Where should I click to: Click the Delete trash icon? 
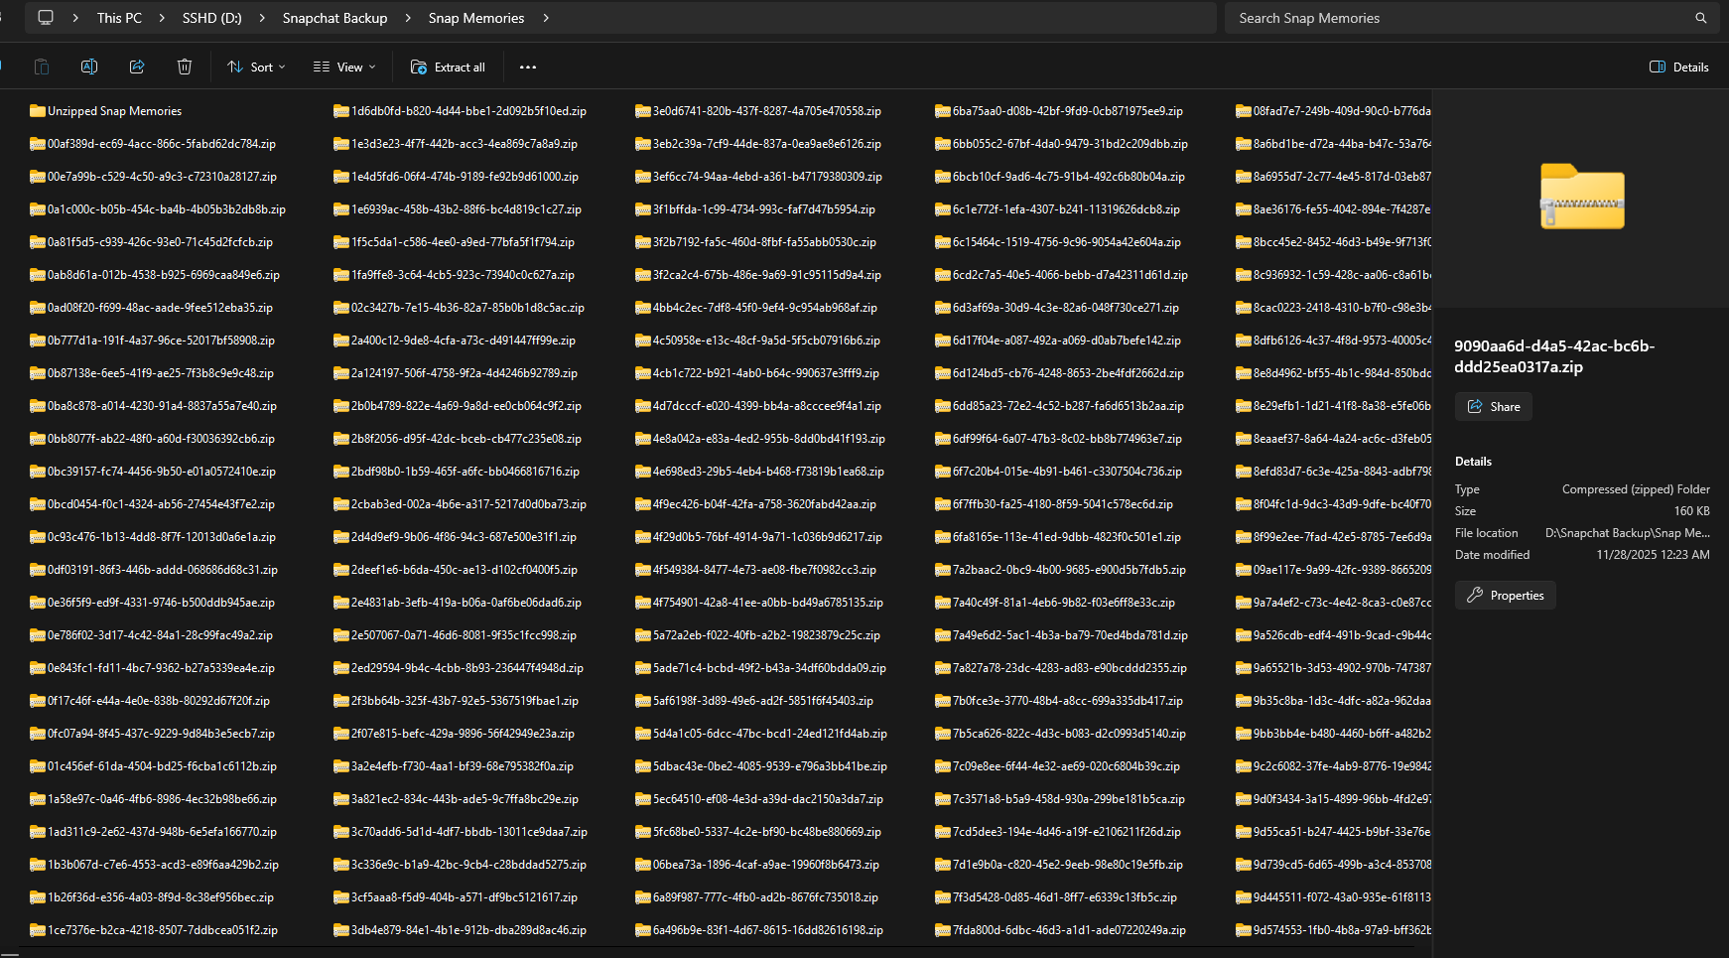pyautogui.click(x=185, y=67)
